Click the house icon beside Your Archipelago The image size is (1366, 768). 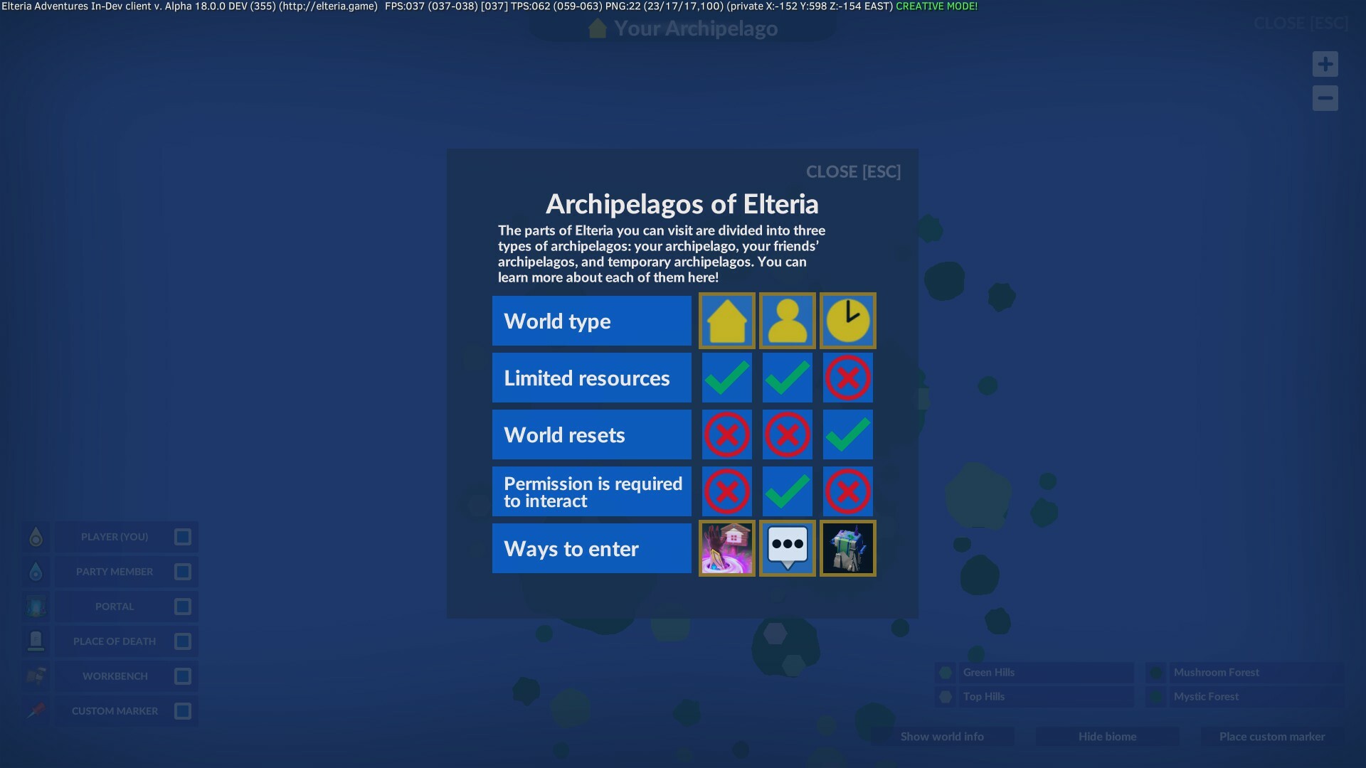pos(598,28)
